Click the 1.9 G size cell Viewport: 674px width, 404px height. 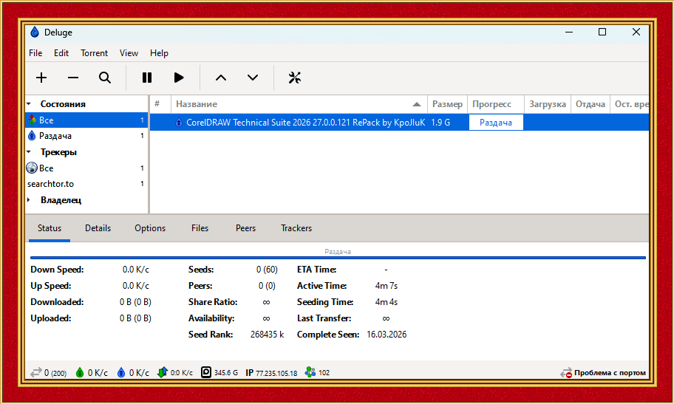click(440, 123)
